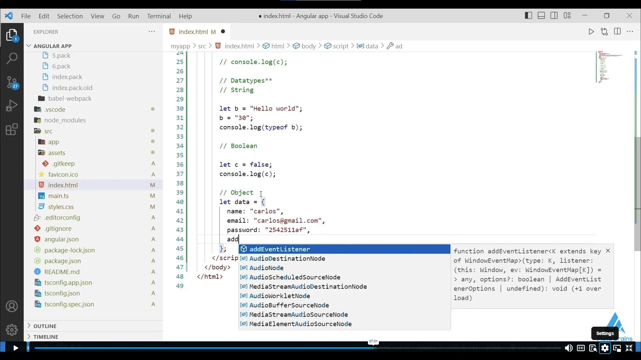The image size is (641, 360).
Task: Toggle the primary side bar layout icon
Action: pyautogui.click(x=528, y=15)
